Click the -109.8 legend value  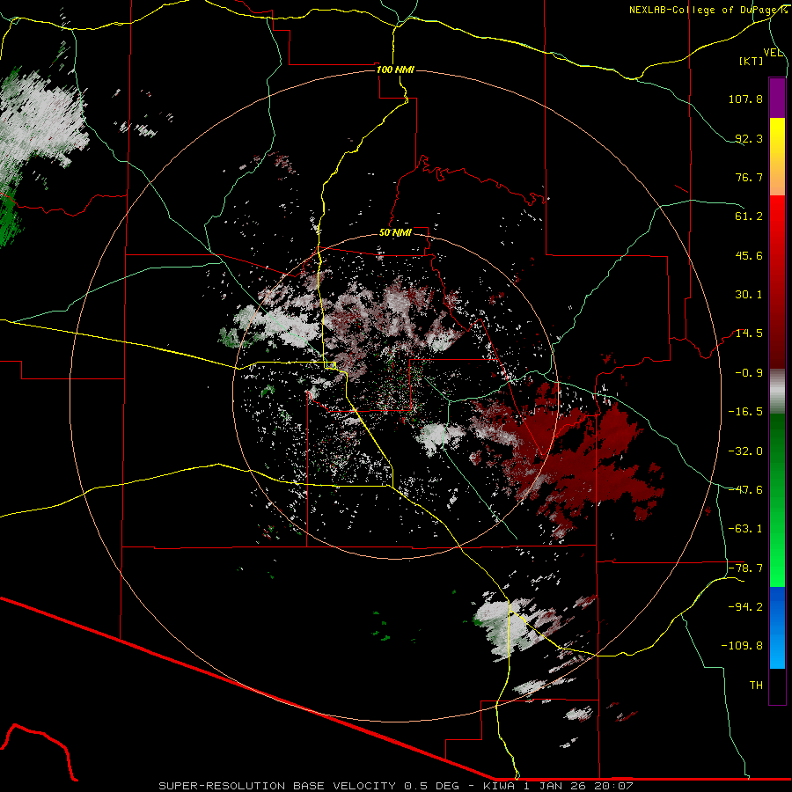pyautogui.click(x=743, y=646)
